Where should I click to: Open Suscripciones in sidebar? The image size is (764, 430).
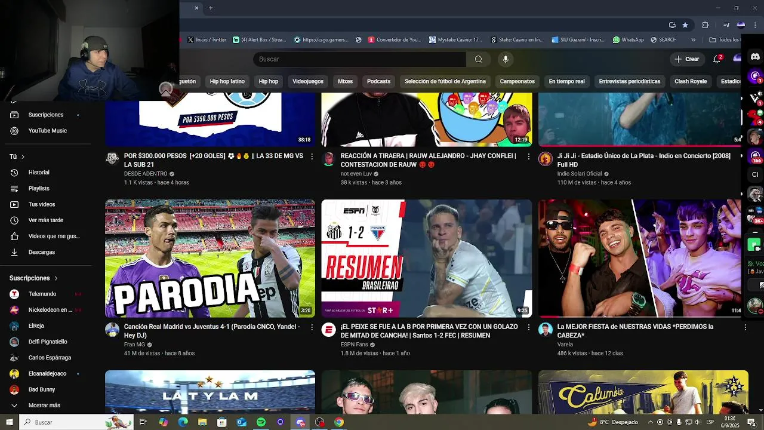click(45, 115)
